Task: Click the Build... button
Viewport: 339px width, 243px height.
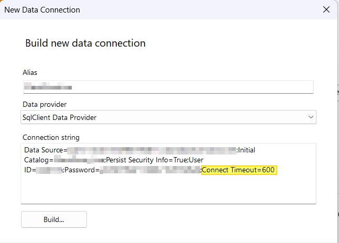Action: [x=54, y=219]
